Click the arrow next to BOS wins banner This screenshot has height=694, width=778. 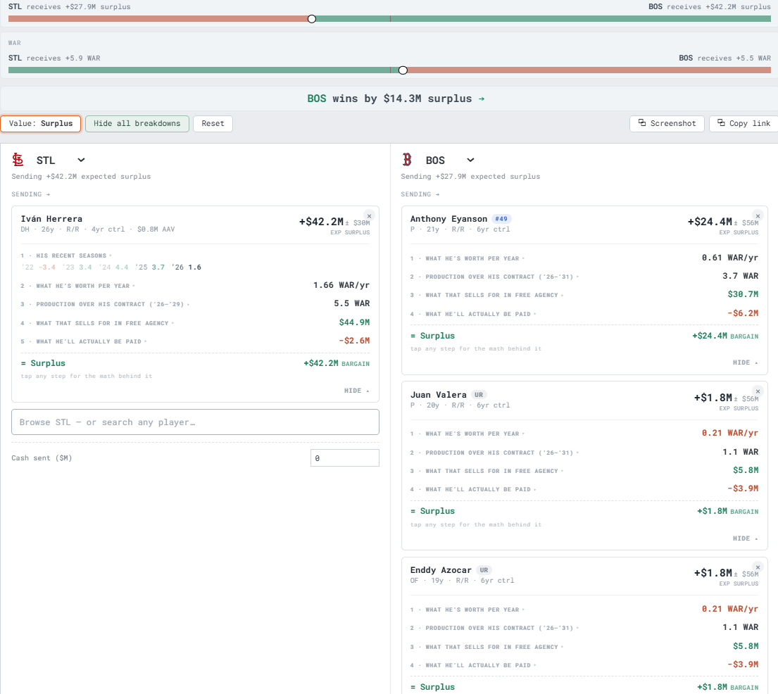click(x=482, y=99)
